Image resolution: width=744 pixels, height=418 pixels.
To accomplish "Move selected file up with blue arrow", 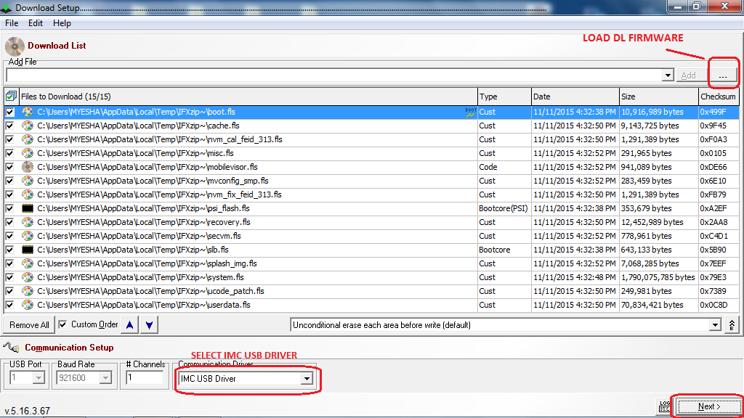I will pos(129,325).
